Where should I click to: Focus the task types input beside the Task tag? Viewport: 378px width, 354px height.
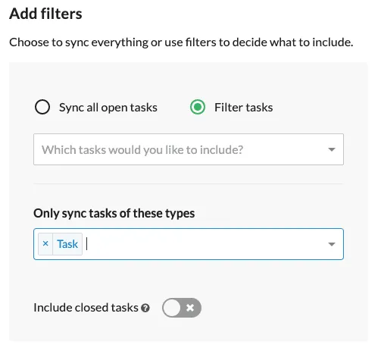click(205, 244)
